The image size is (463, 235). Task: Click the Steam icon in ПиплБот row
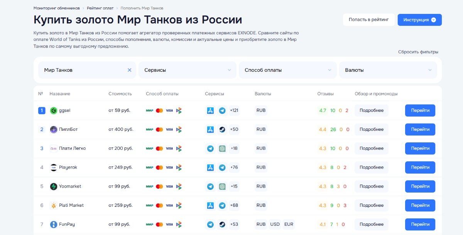point(222,129)
